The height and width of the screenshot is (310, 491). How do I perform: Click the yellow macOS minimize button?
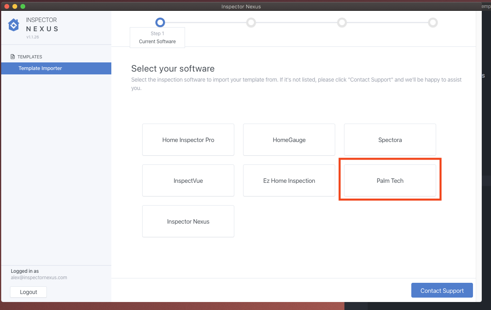15,6
